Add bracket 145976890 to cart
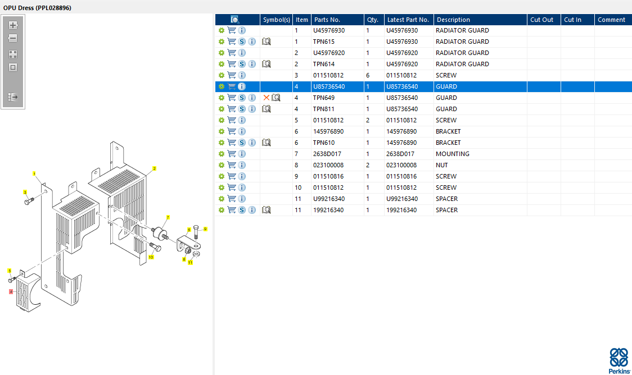This screenshot has width=632, height=375. pyautogui.click(x=232, y=131)
